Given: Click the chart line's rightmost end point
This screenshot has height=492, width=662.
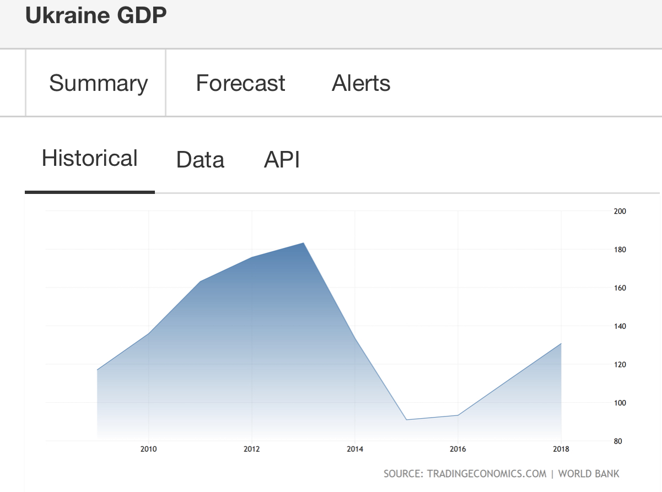Looking at the screenshot, I should click(x=561, y=343).
